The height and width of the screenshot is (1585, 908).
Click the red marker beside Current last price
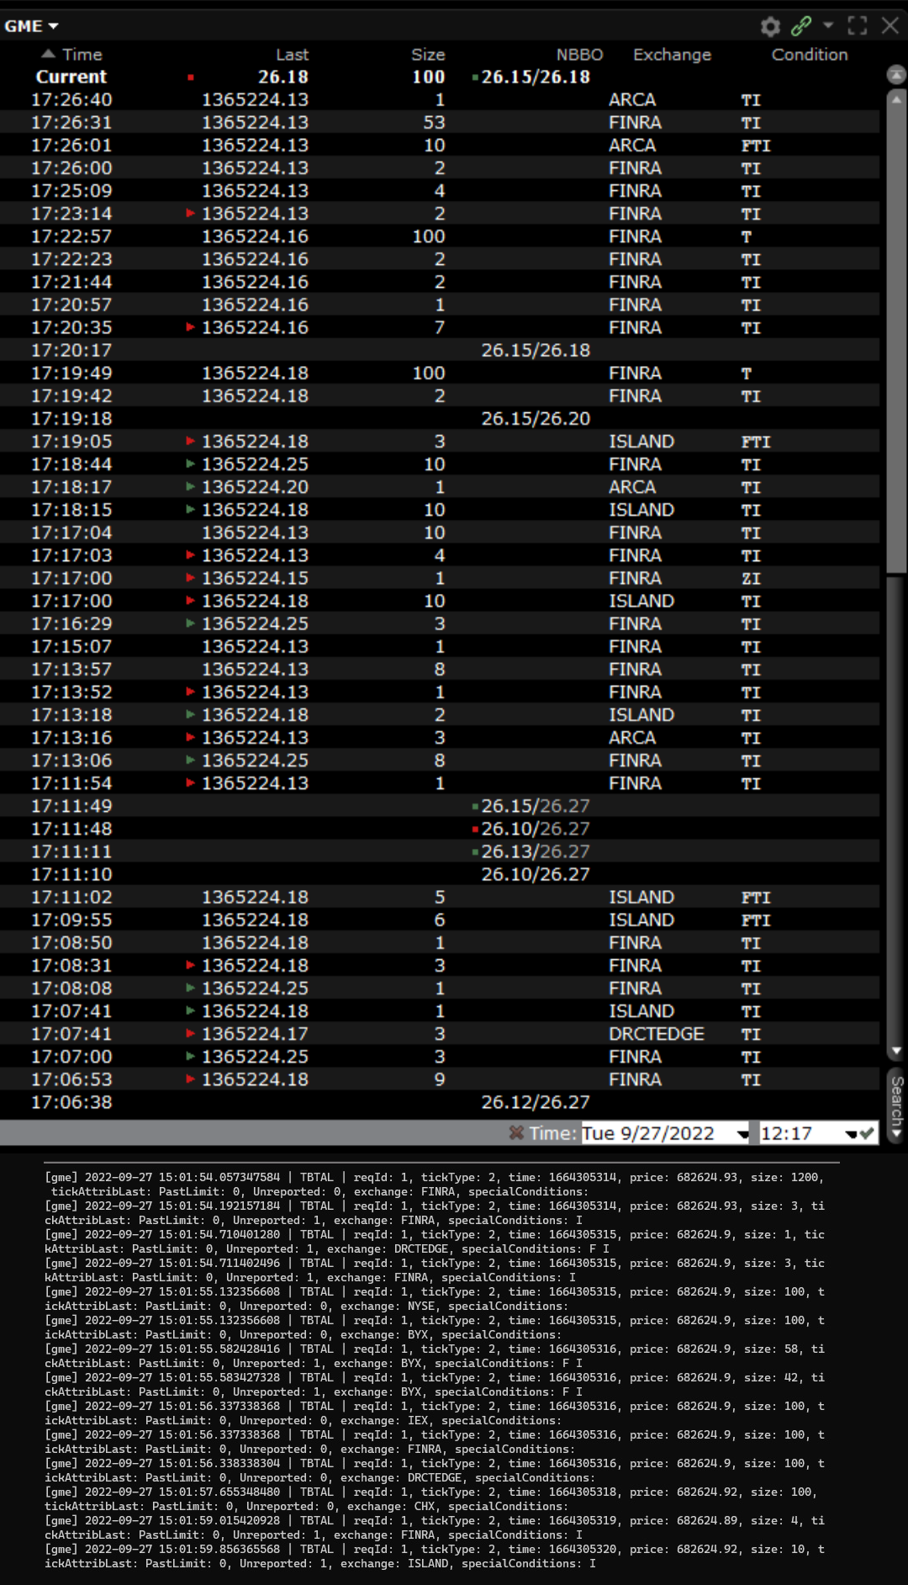(x=191, y=77)
